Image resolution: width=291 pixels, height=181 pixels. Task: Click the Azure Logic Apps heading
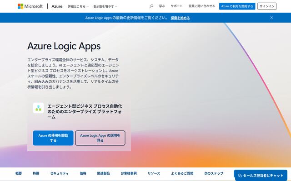point(64,46)
